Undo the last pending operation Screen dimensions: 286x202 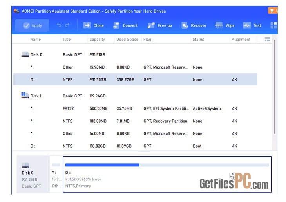pos(59,25)
